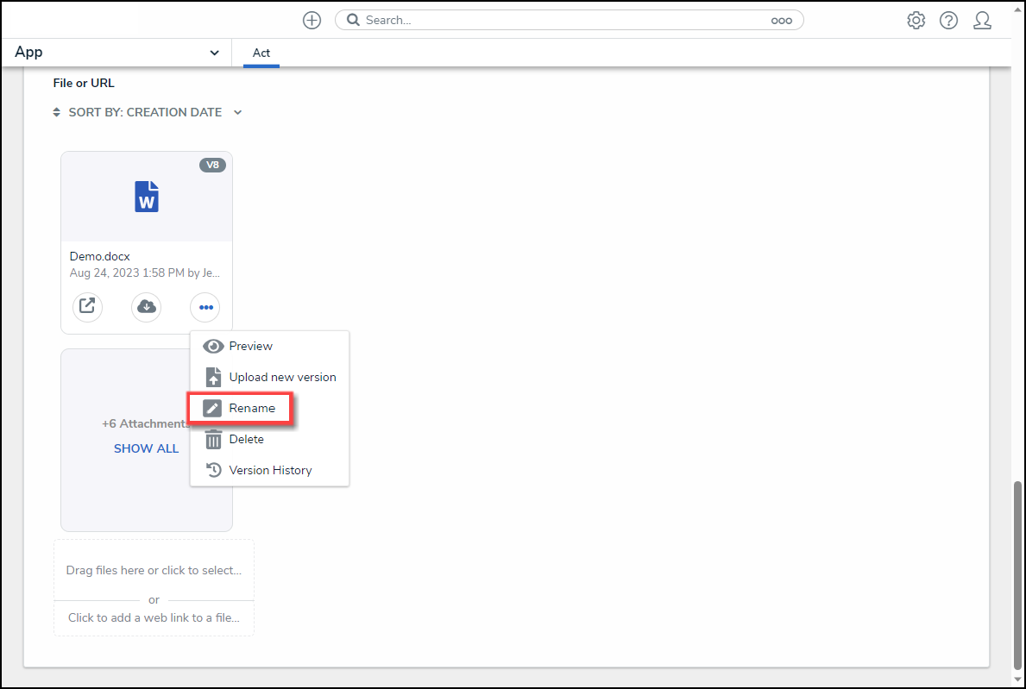Open Version History from the menu

(269, 470)
